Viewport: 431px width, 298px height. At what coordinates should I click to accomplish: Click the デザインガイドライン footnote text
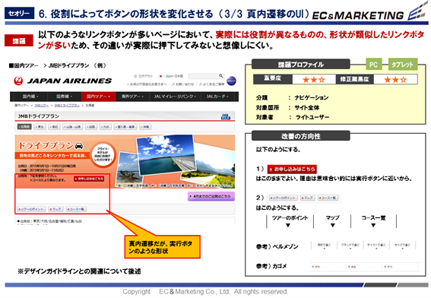click(x=80, y=271)
